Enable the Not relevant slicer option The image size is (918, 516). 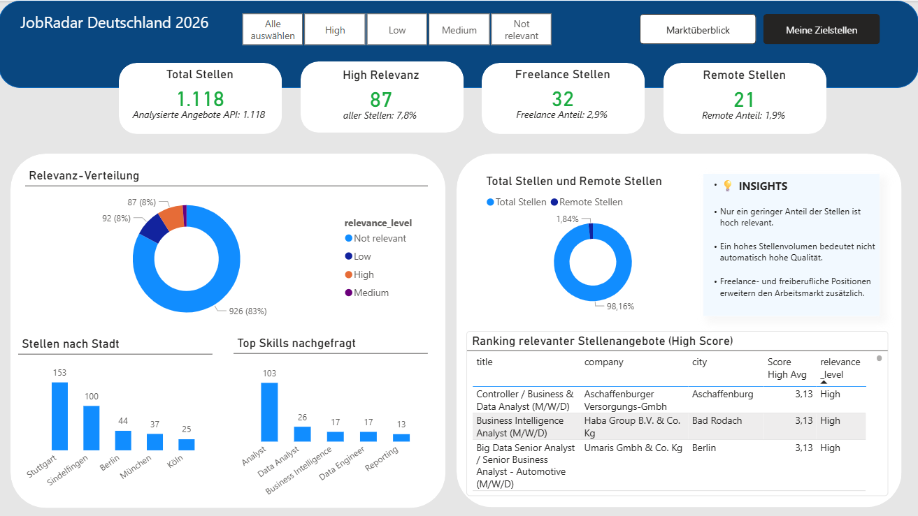[521, 30]
